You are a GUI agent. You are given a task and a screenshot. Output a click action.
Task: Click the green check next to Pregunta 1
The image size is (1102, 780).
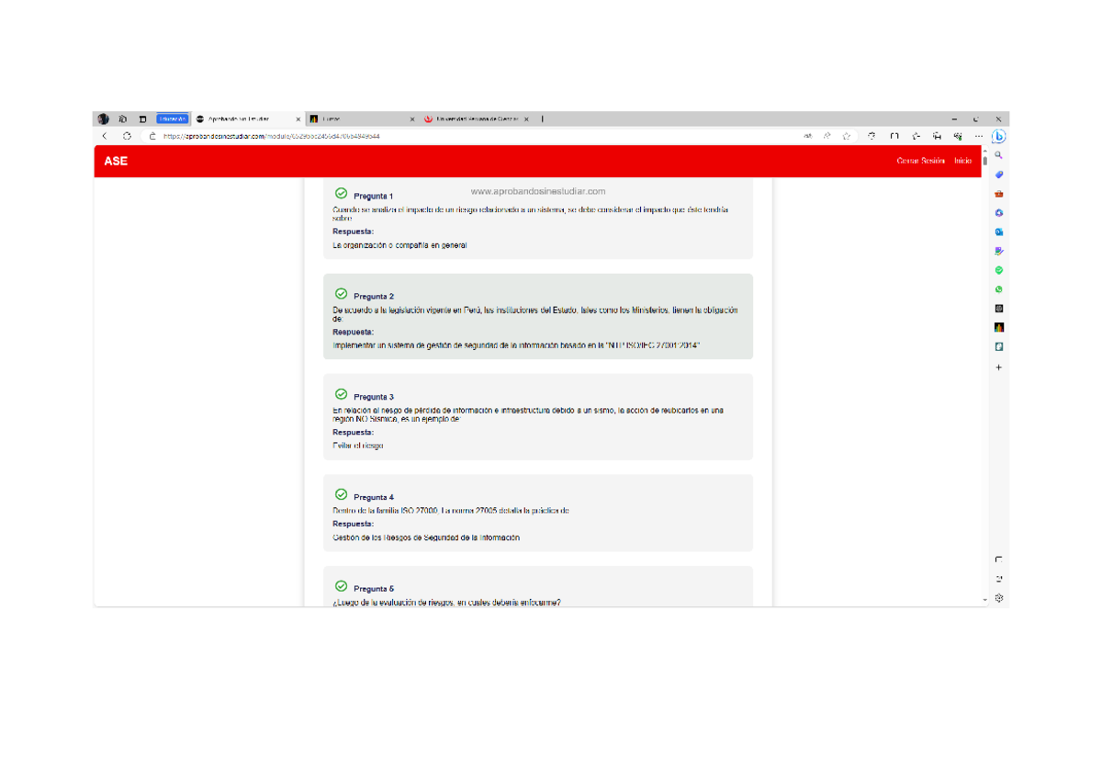[341, 194]
